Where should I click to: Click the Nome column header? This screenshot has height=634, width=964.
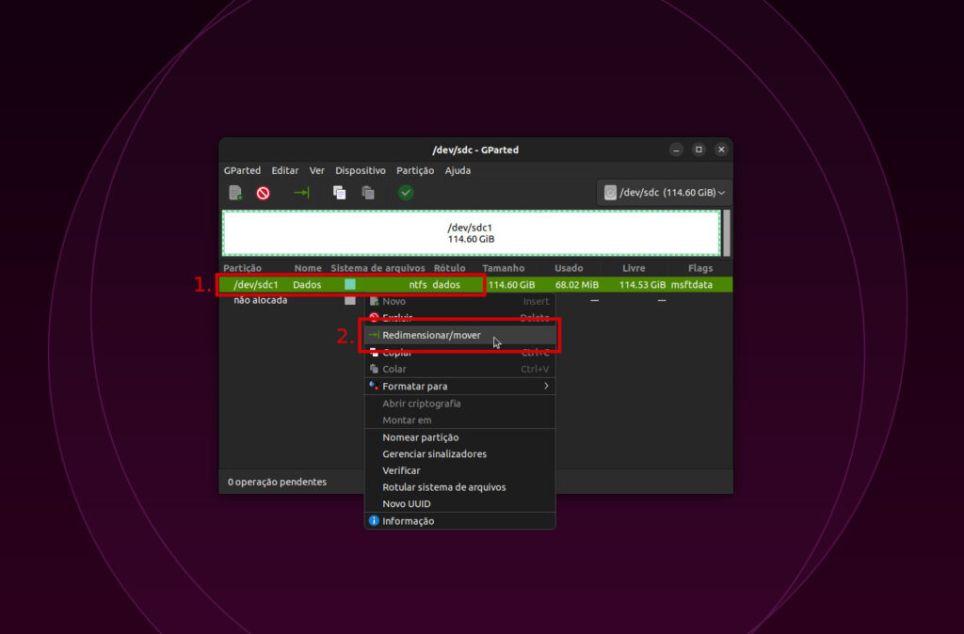coord(308,268)
